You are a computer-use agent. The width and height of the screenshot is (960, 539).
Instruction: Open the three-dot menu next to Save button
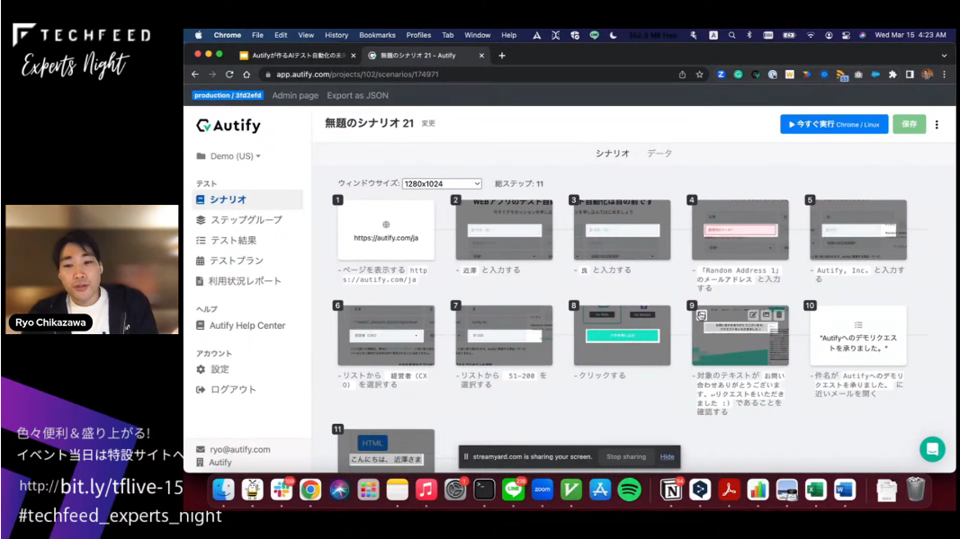[937, 124]
